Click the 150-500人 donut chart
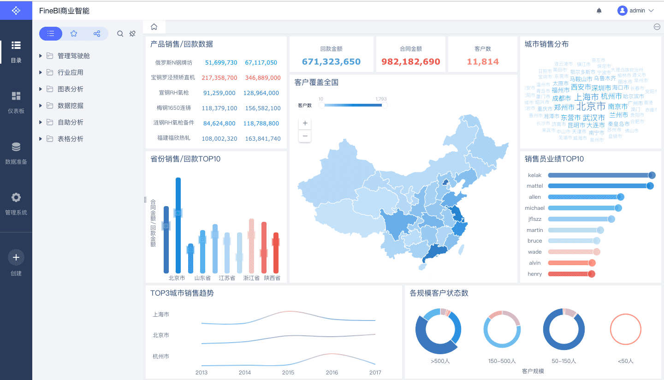 click(502, 329)
